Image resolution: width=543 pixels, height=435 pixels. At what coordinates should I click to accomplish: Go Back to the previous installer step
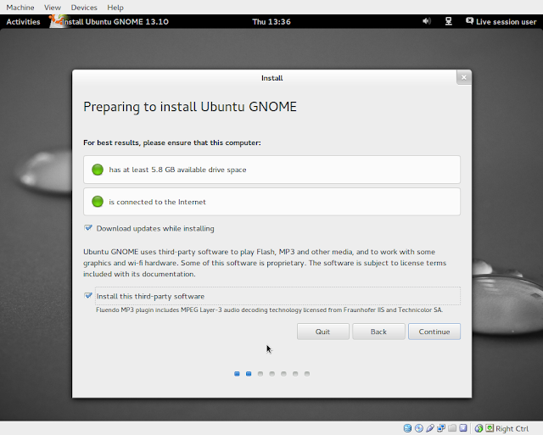pyautogui.click(x=378, y=332)
